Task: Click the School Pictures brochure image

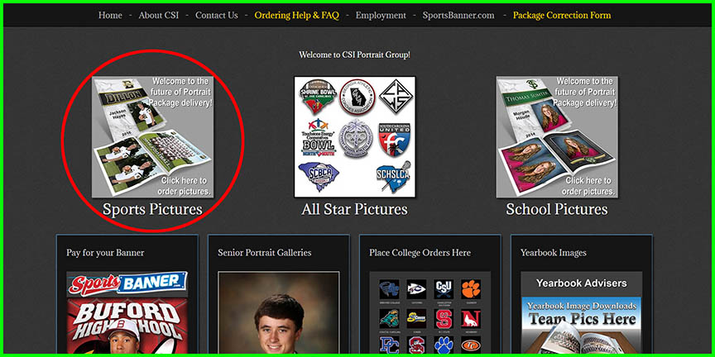Action: click(x=557, y=136)
